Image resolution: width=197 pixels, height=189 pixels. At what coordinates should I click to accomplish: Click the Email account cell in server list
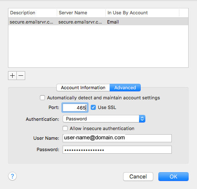[x=113, y=22]
